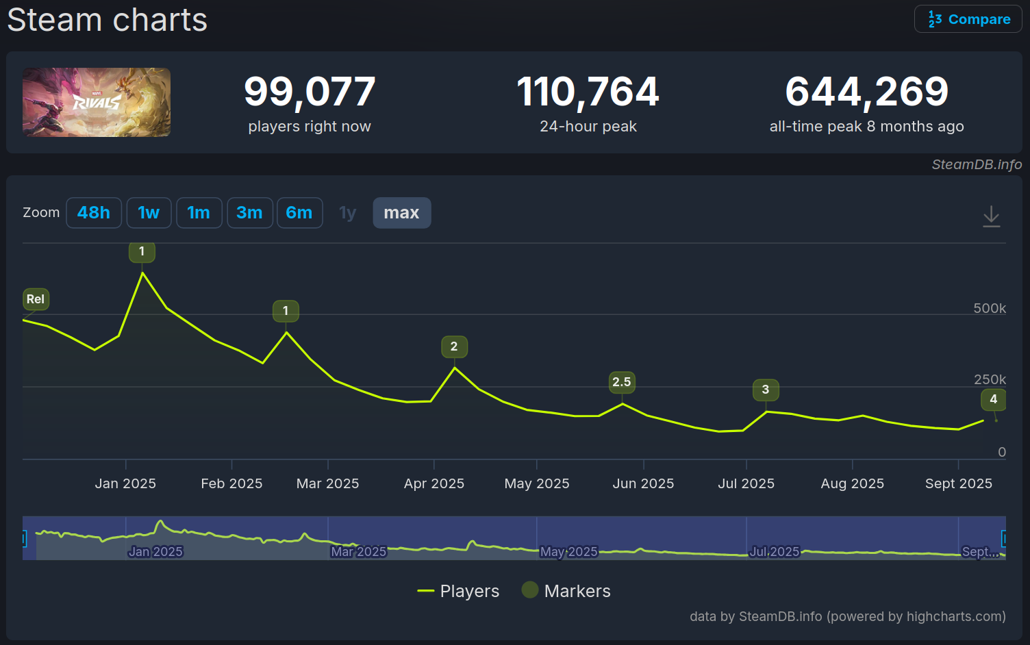Click the 2.5 marker on chart
1030x645 pixels.
click(x=622, y=382)
